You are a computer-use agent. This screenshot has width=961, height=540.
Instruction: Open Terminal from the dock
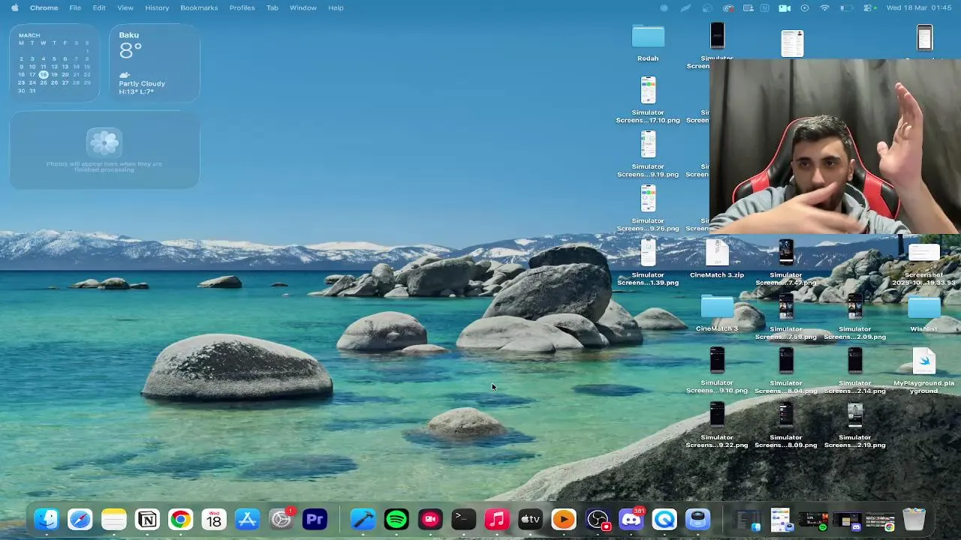(x=463, y=519)
